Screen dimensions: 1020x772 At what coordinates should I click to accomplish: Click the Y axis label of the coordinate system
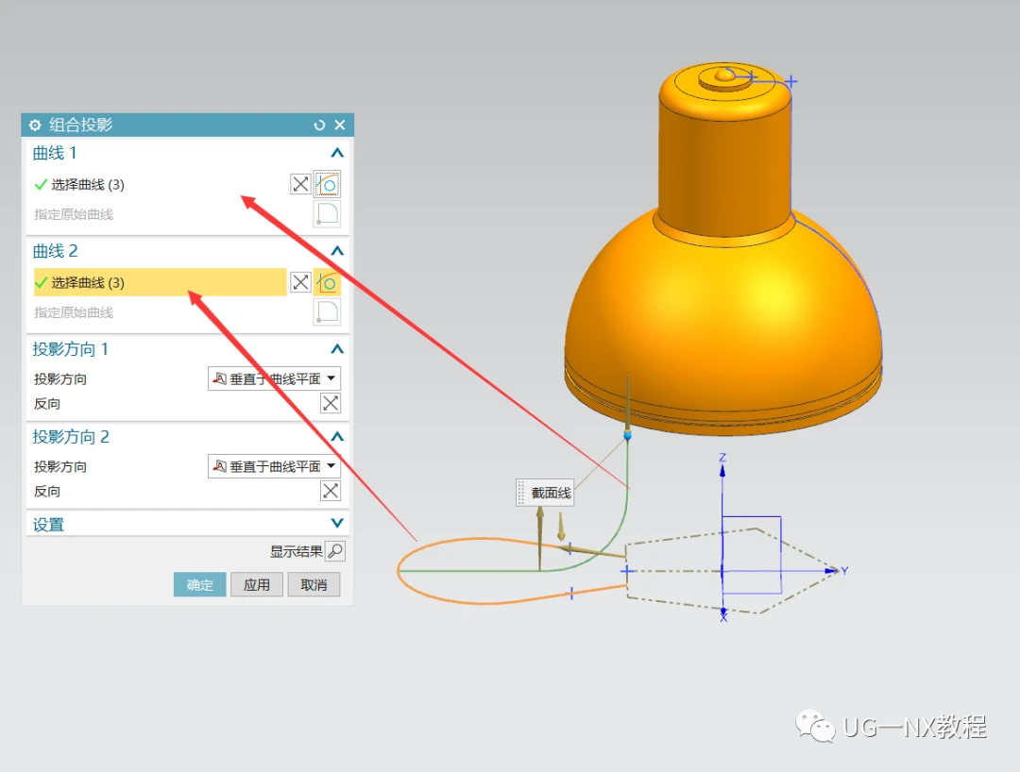pyautogui.click(x=844, y=571)
